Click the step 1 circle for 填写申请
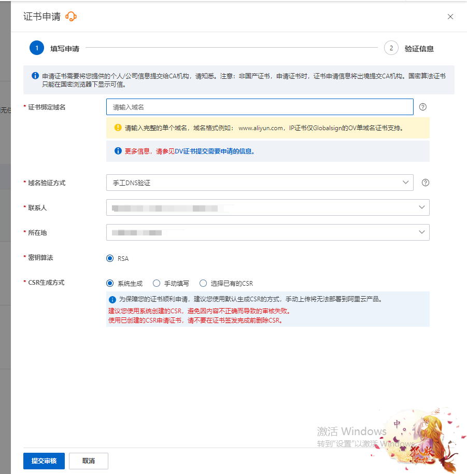This screenshot has width=467, height=474. click(x=37, y=48)
